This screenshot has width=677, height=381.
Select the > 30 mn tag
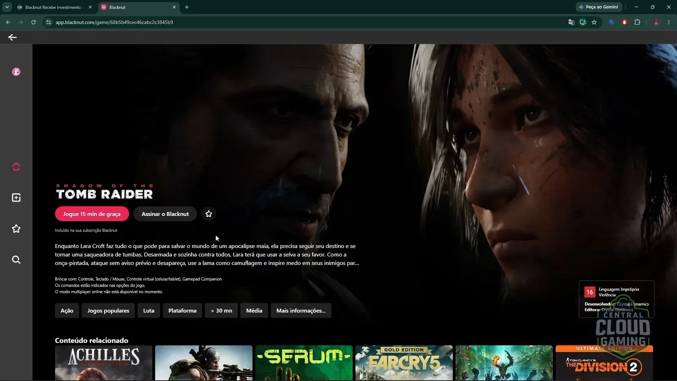221,310
